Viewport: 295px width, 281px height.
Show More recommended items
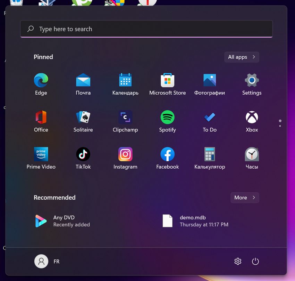(x=245, y=198)
